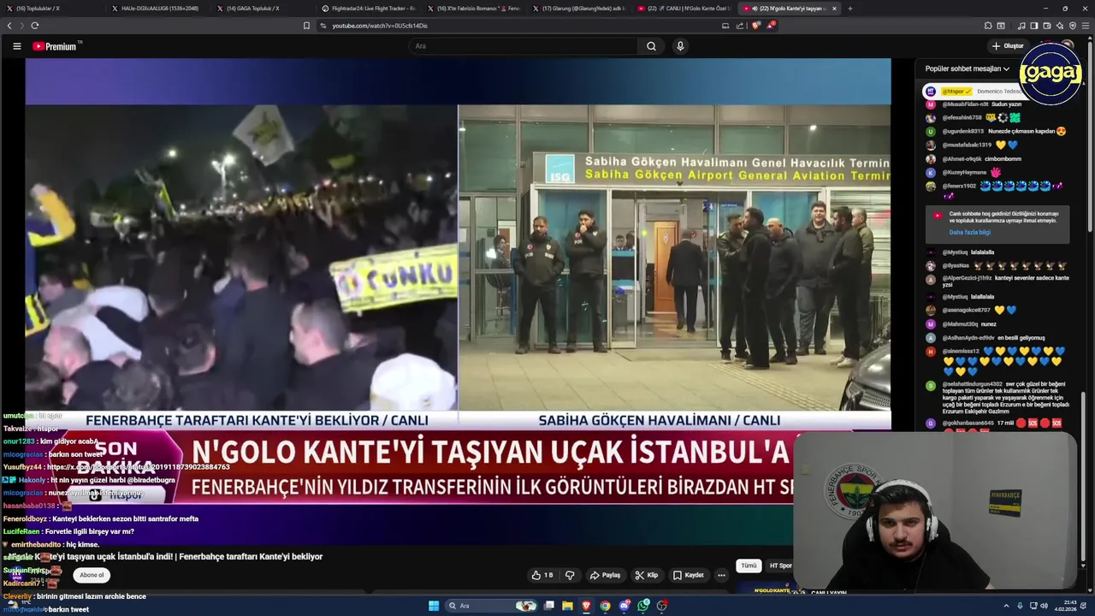Switch to 'HAUe-DGXcAALUG6' image tab
The image size is (1095, 616).
[158, 9]
